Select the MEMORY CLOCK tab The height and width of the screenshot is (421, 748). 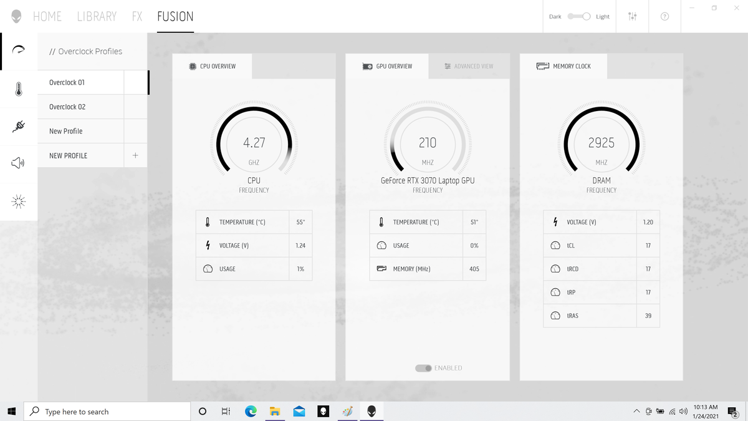click(563, 66)
